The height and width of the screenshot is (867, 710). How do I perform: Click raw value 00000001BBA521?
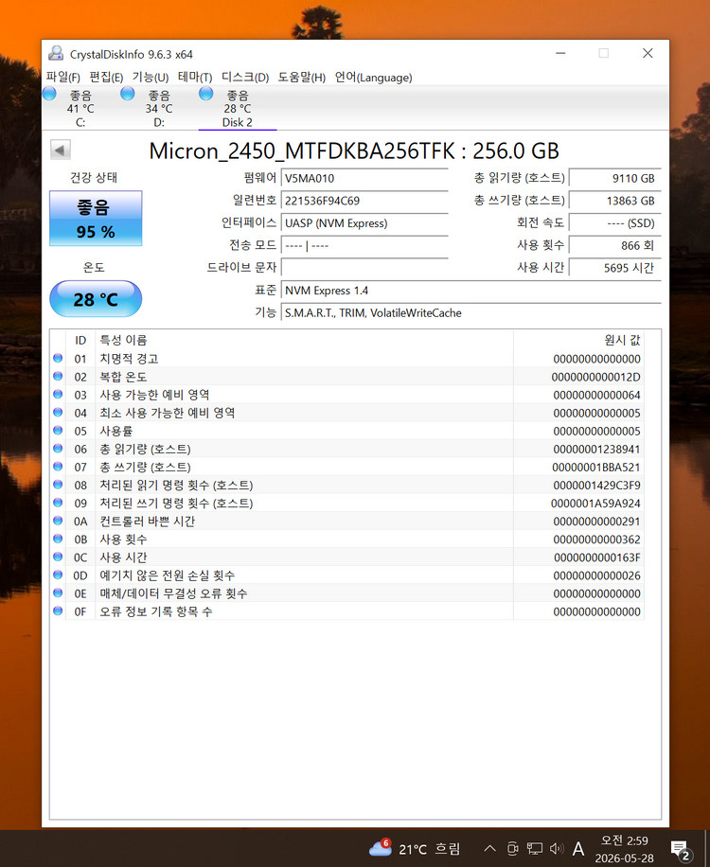pyautogui.click(x=596, y=468)
